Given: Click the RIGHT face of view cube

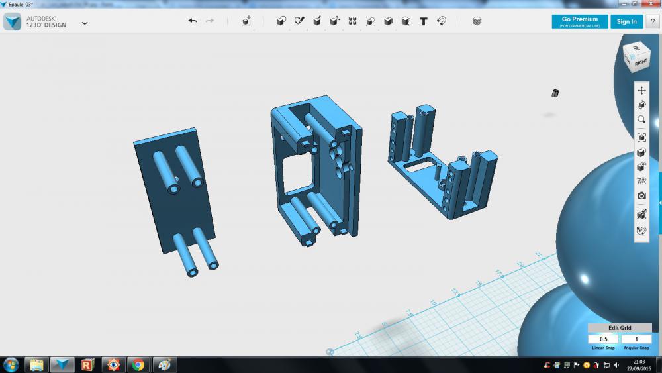Looking at the screenshot, I should pos(641,62).
